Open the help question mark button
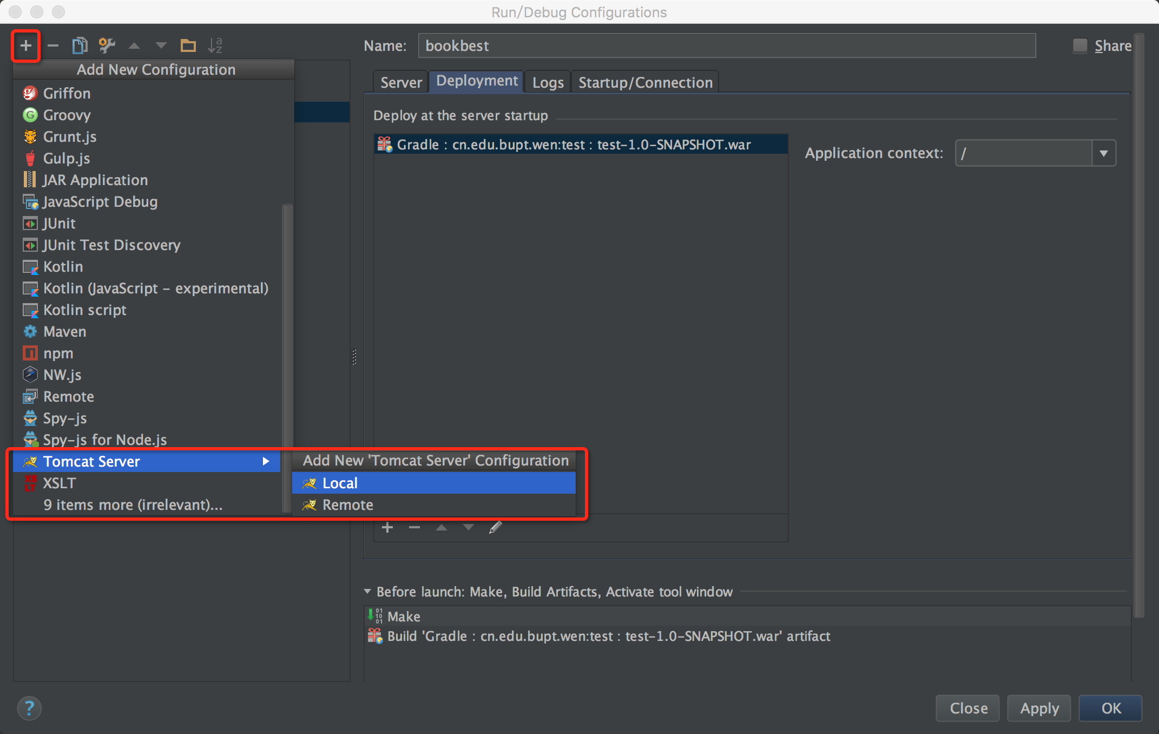This screenshot has width=1159, height=734. (29, 708)
